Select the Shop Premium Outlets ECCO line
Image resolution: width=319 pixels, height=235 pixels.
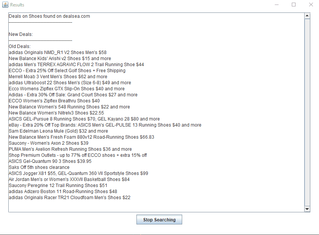pos(78,155)
